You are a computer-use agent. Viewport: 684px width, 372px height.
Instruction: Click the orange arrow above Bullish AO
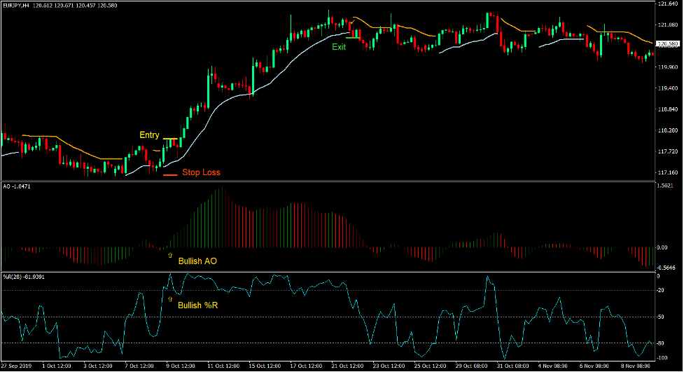pos(170,256)
